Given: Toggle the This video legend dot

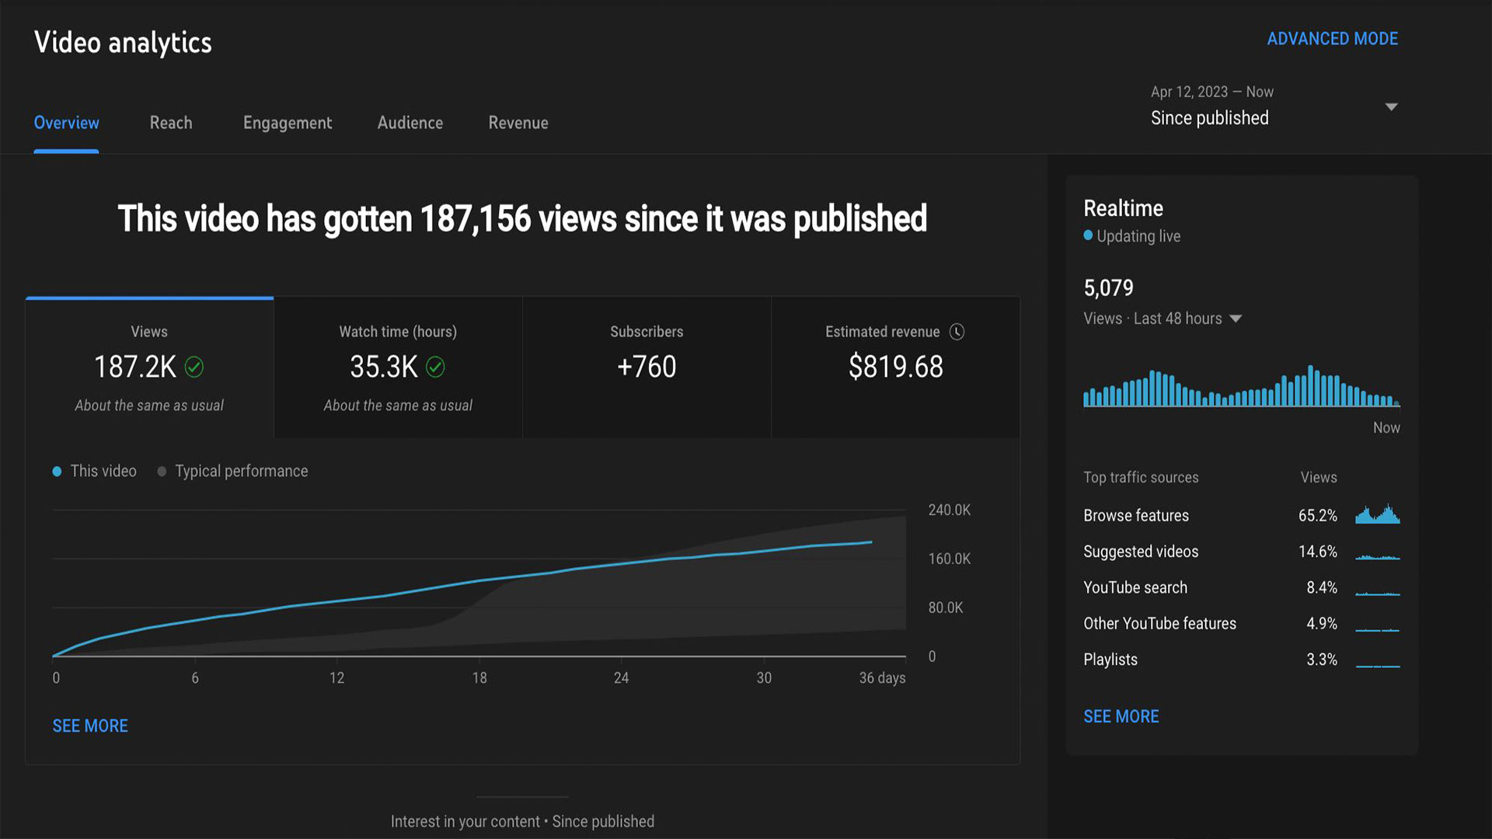Looking at the screenshot, I should click(x=57, y=472).
